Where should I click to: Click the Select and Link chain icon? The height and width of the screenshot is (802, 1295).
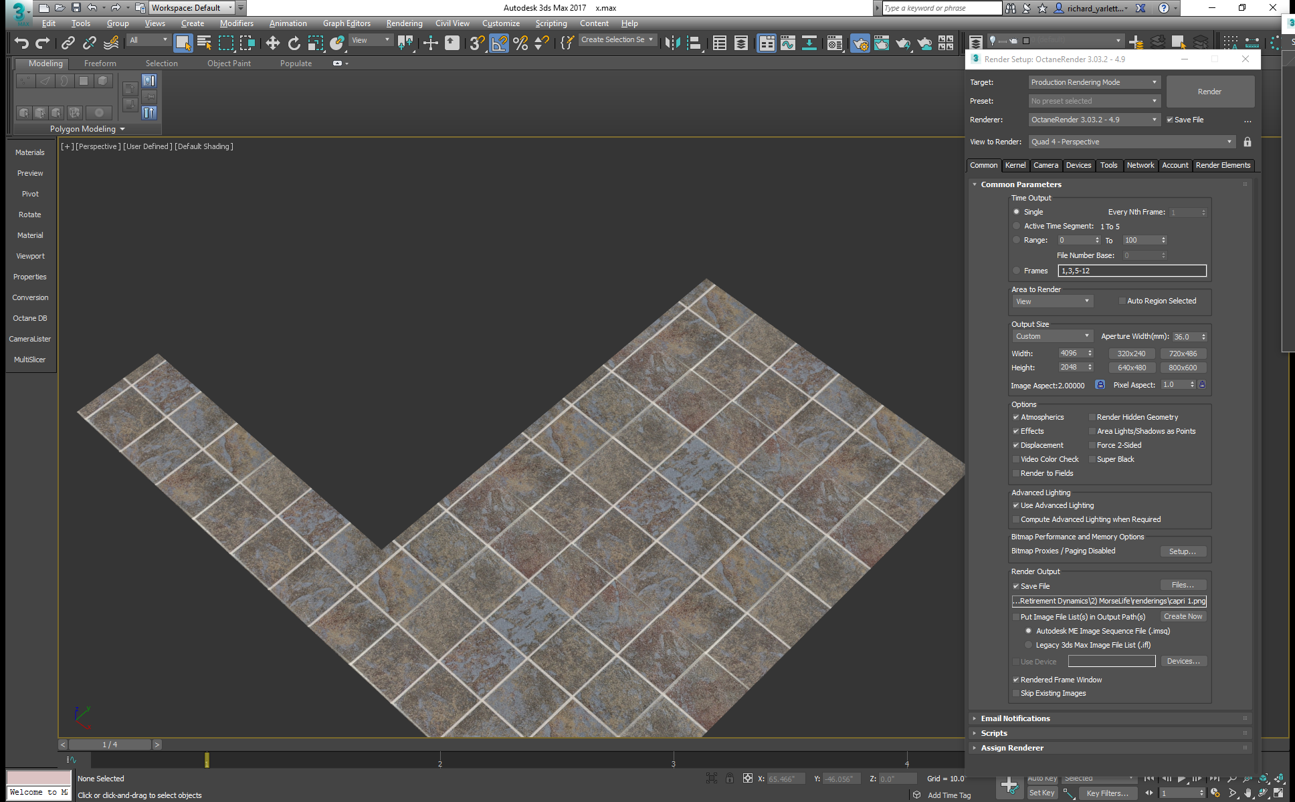coord(68,43)
